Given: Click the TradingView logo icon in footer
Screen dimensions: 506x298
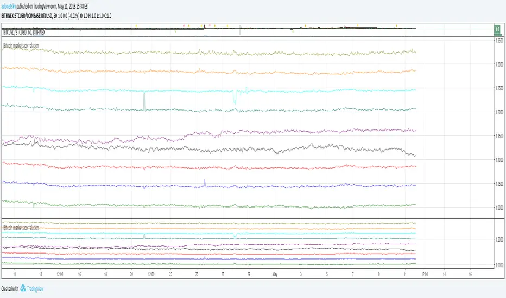Looking at the screenshot, I should click(x=23, y=288).
